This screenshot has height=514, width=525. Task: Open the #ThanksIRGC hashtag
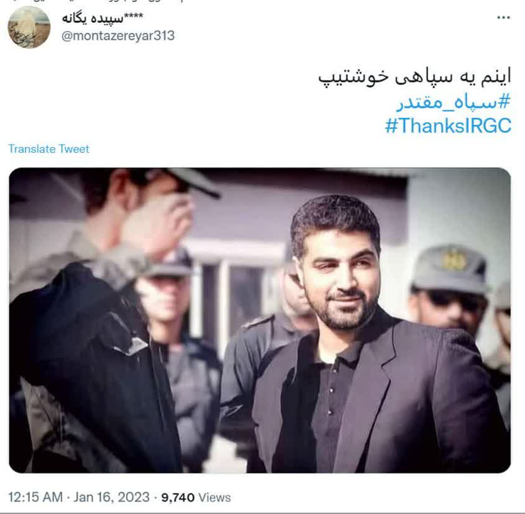(x=448, y=126)
